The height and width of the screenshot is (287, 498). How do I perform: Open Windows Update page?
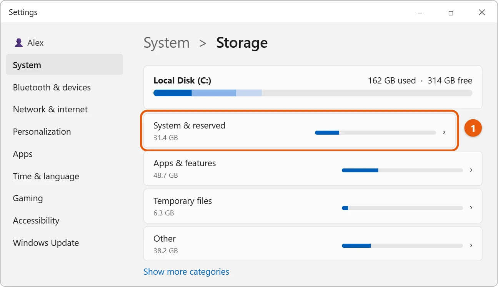[46, 243]
